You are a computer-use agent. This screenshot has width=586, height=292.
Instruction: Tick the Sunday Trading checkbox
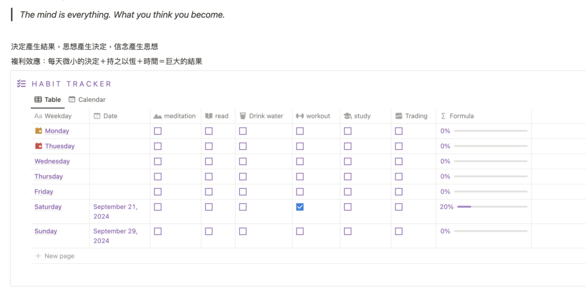[399, 231]
